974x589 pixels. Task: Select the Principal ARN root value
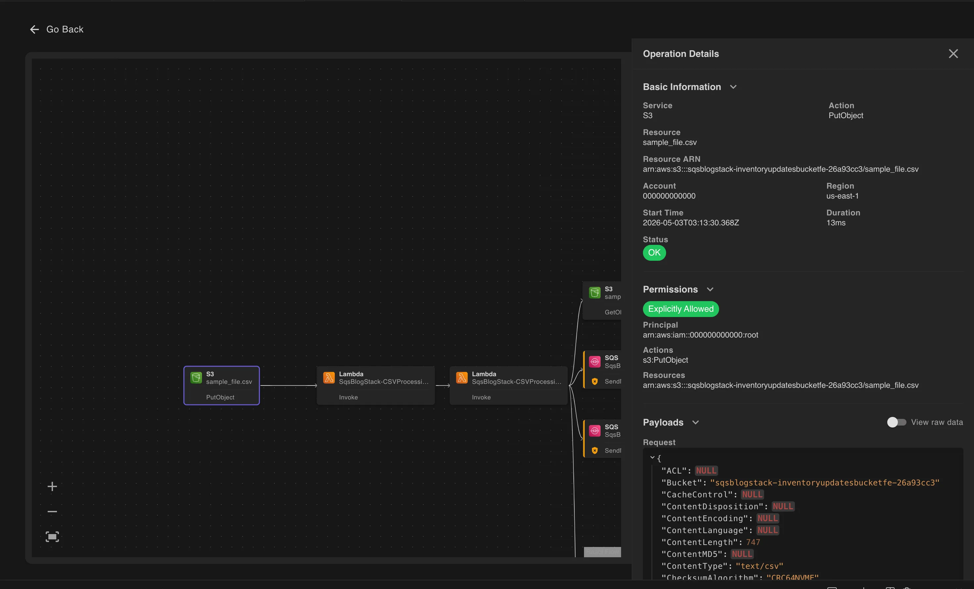700,335
